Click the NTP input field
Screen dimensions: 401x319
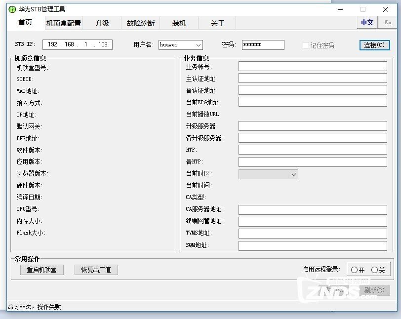(313, 150)
